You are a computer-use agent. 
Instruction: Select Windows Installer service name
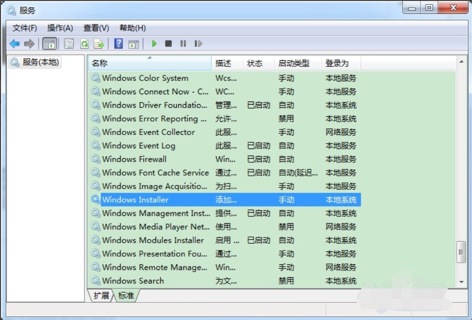pyautogui.click(x=135, y=199)
